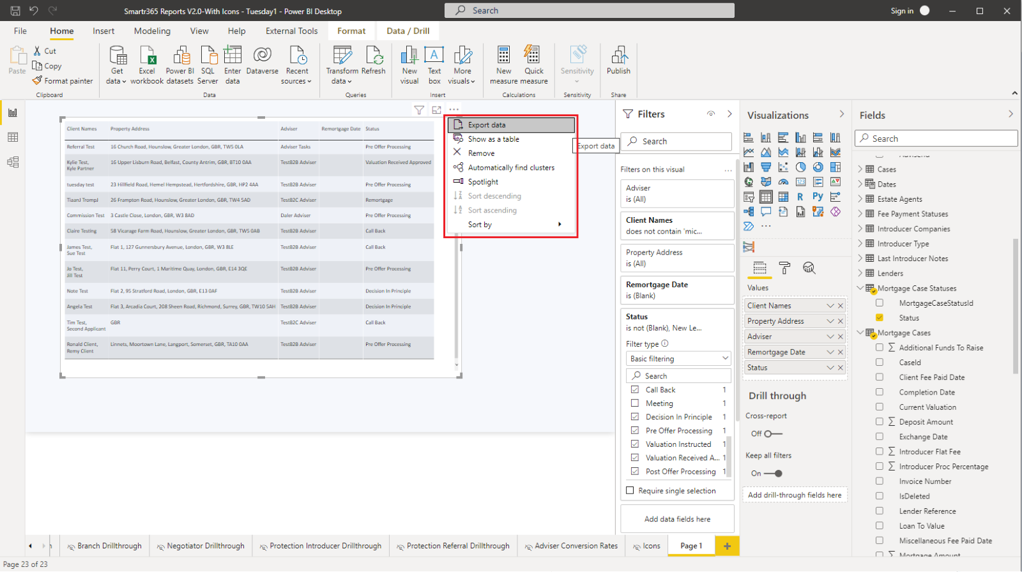The width and height of the screenshot is (1022, 572).
Task: Expand the Estate Agents table
Action: tap(860, 199)
